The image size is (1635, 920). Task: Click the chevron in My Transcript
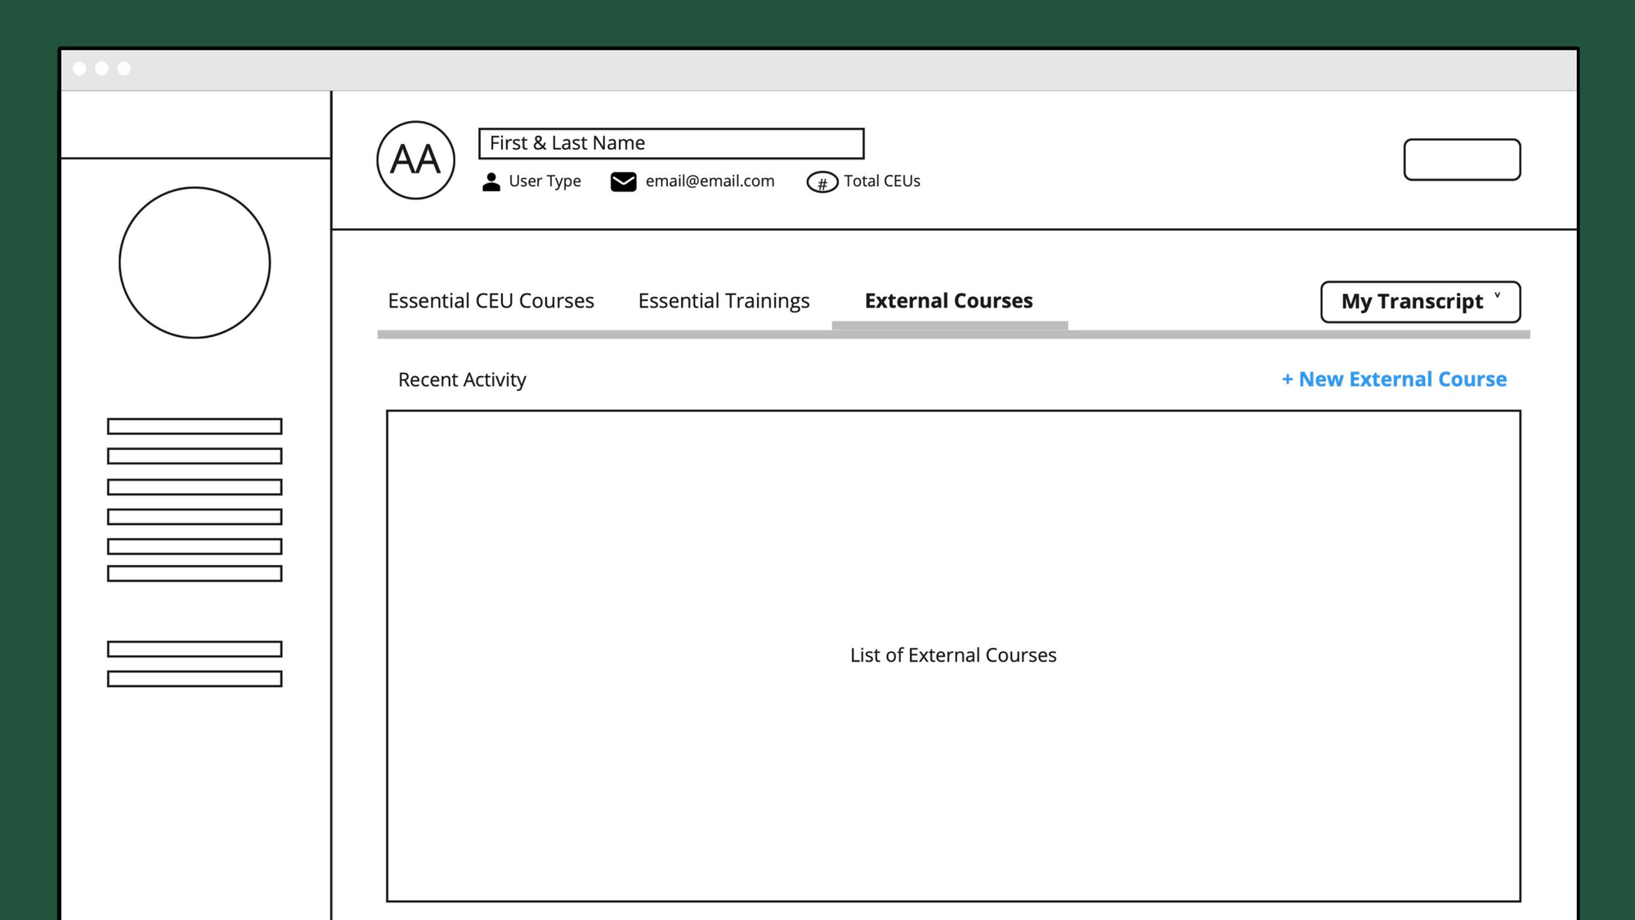click(1497, 297)
